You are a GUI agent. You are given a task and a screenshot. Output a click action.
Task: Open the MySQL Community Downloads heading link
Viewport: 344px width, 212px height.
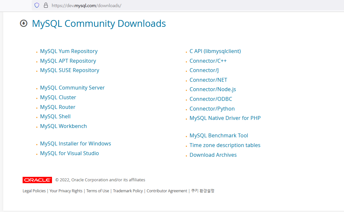click(99, 24)
